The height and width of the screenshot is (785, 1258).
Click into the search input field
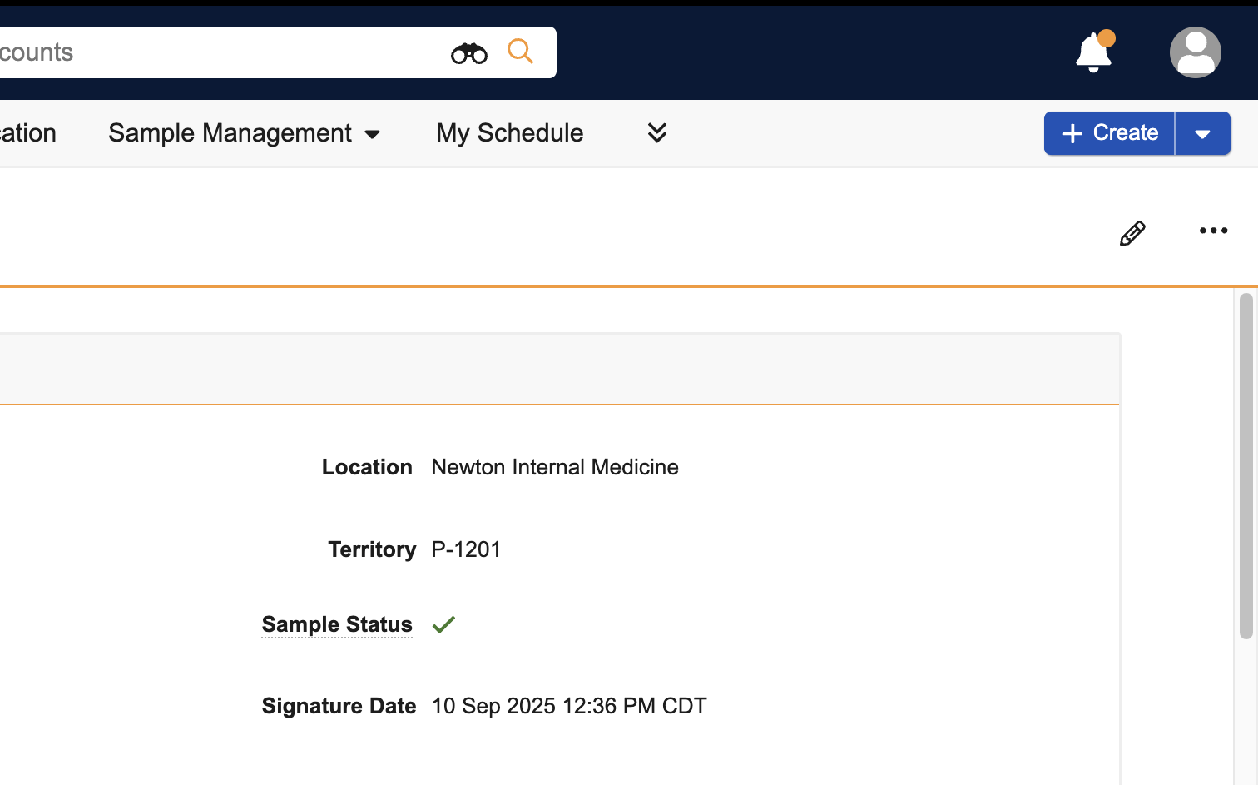click(216, 52)
